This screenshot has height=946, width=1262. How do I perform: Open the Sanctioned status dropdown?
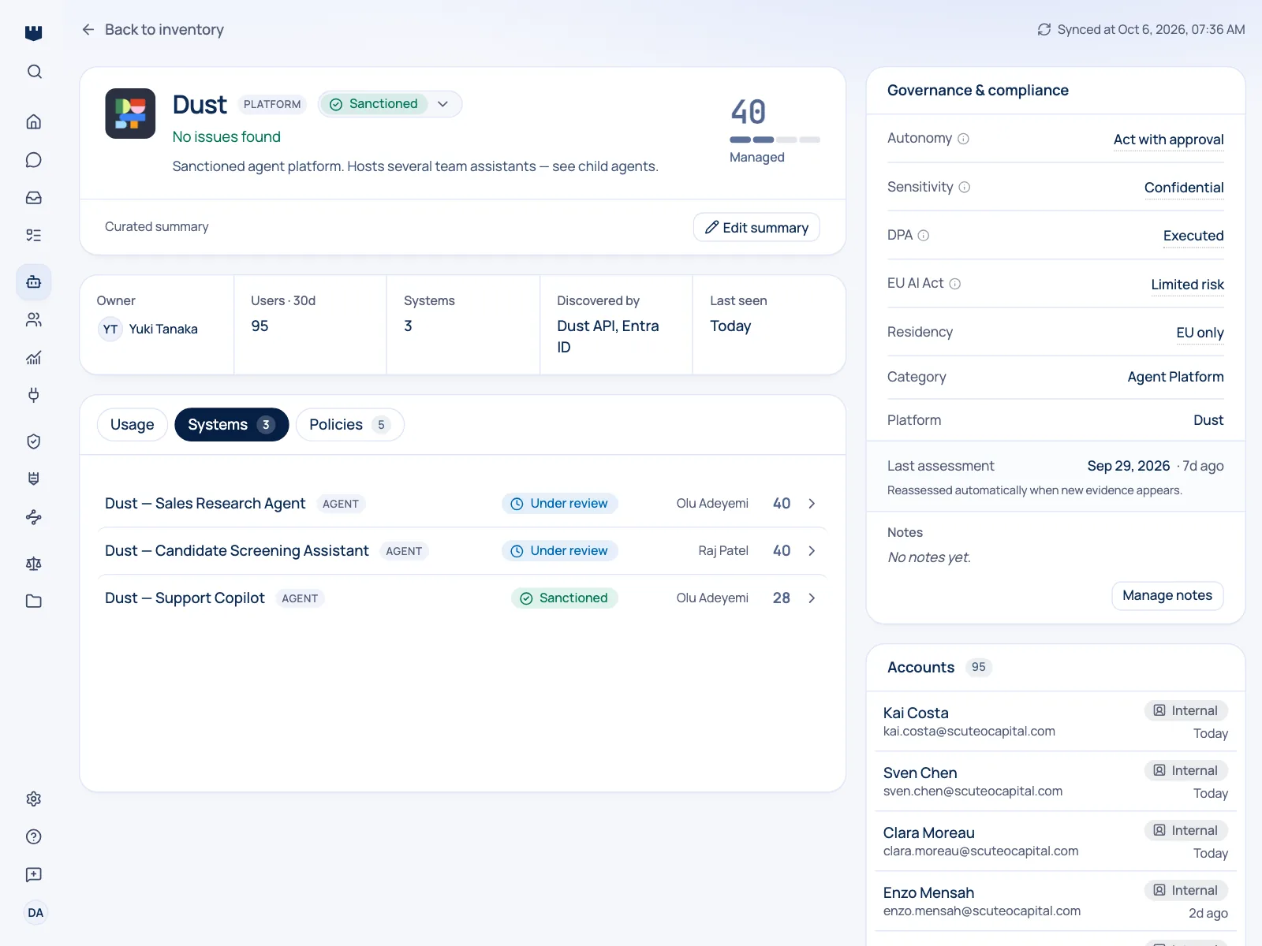(390, 104)
